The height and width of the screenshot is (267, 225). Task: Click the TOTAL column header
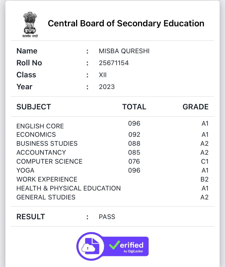(134, 107)
